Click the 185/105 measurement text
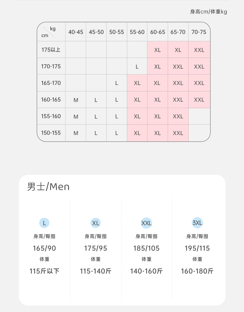 click(146, 248)
